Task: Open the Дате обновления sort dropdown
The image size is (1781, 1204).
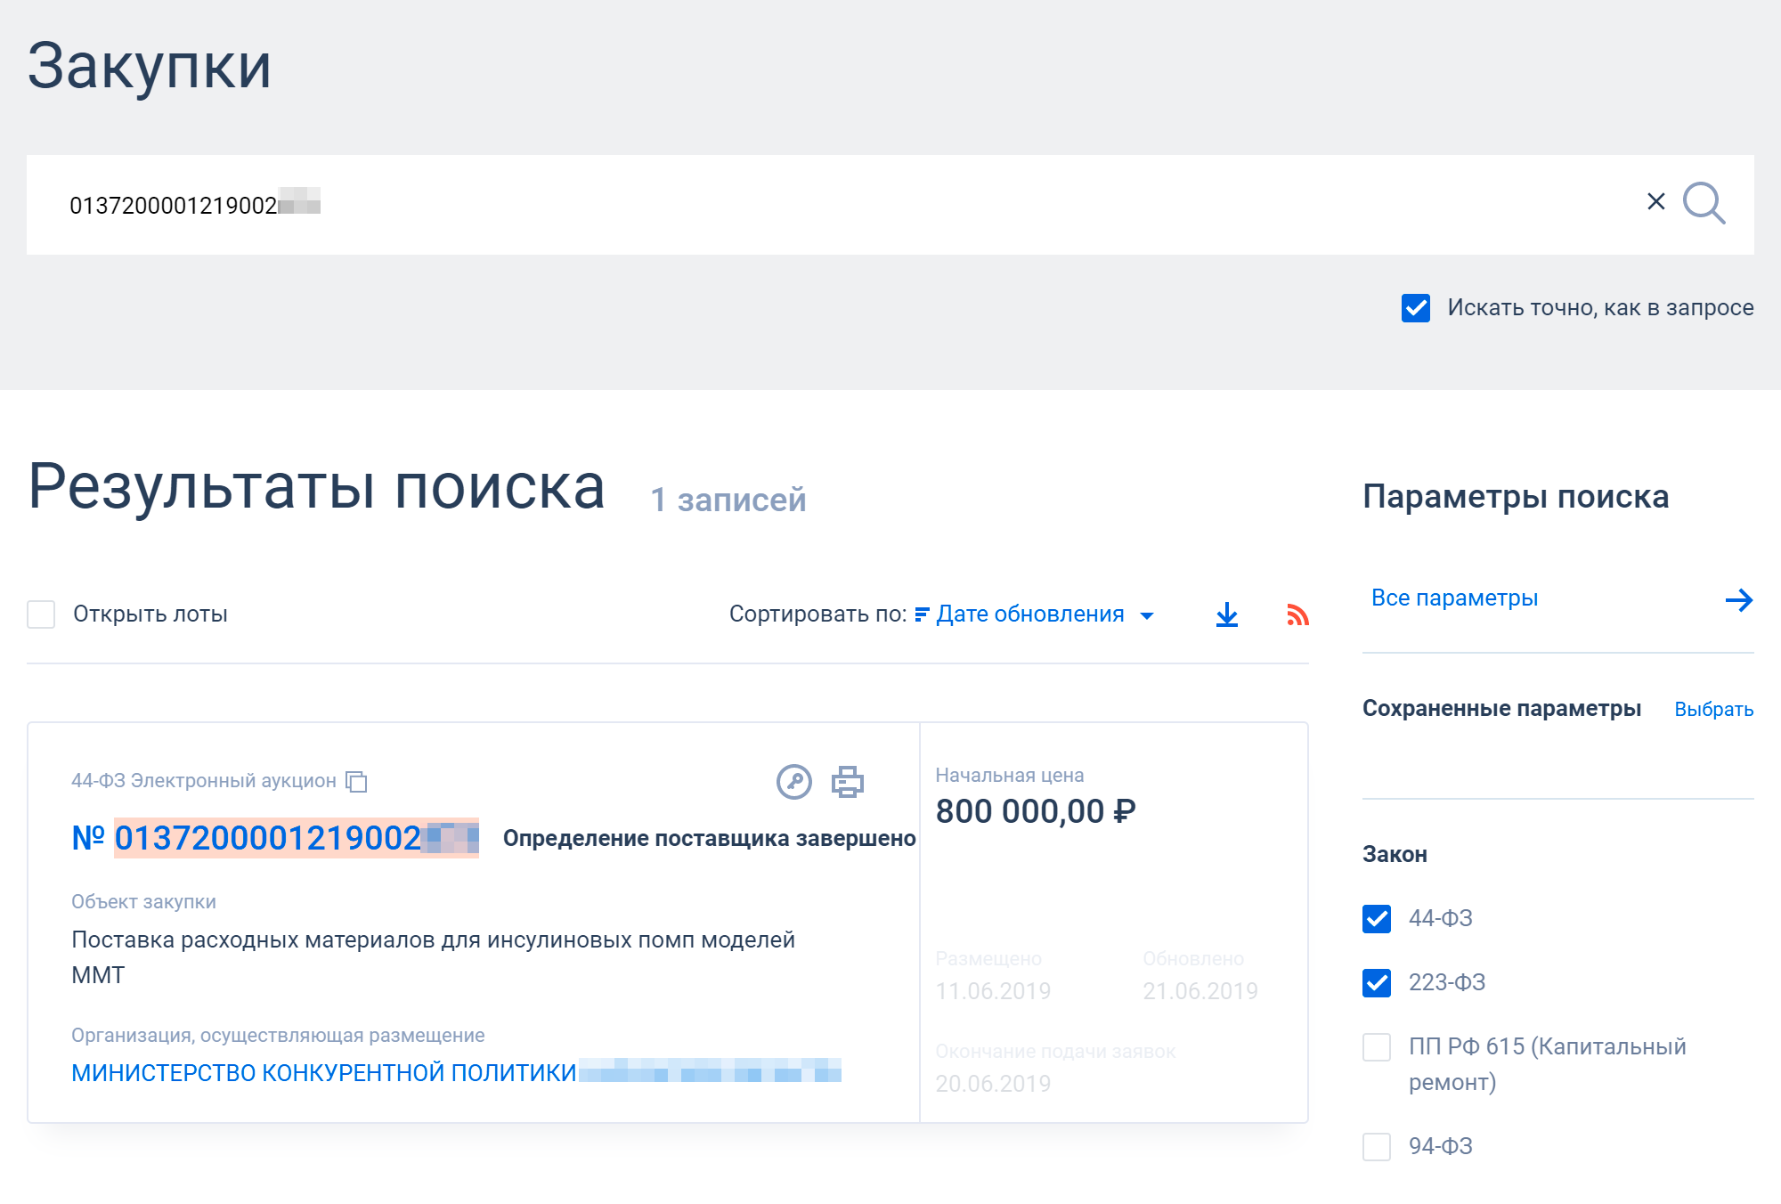Action: pyautogui.click(x=1045, y=614)
